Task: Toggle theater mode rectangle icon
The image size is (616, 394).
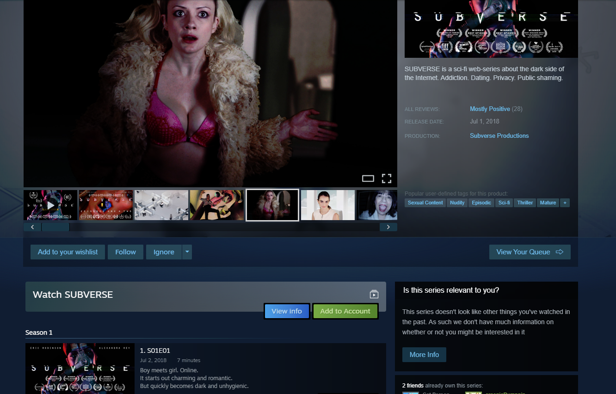Action: [x=368, y=179]
